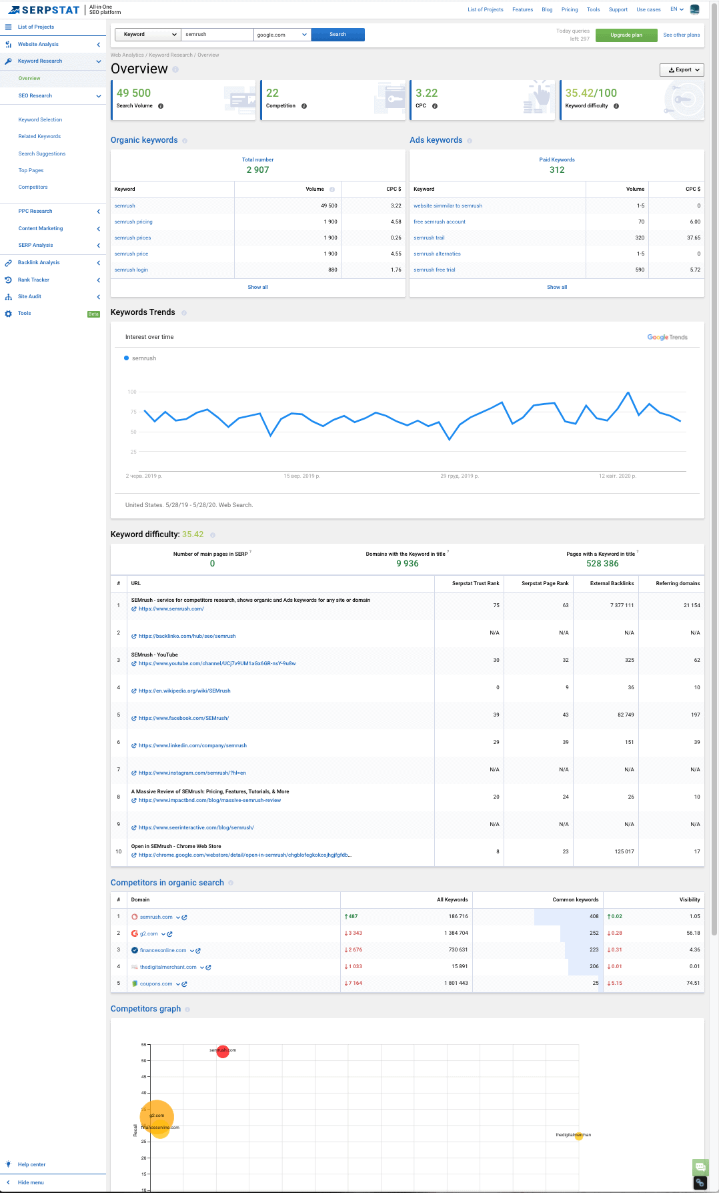
Task: Click the Keyword Research key icon
Action: (x=8, y=61)
